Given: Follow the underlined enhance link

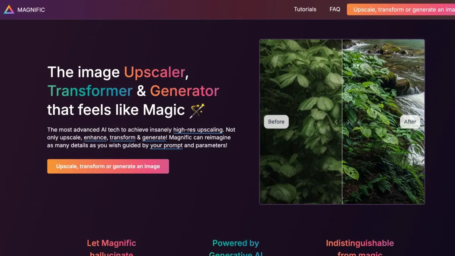Looking at the screenshot, I should coord(95,137).
